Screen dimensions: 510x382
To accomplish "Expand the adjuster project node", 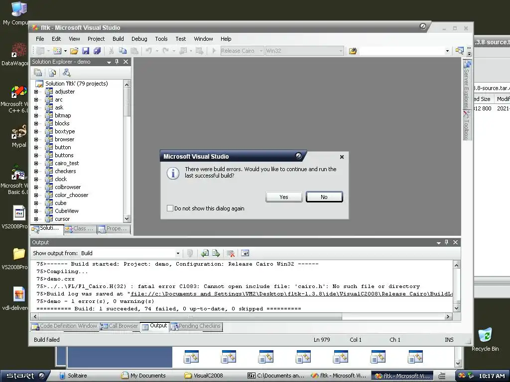I will [x=36, y=92].
